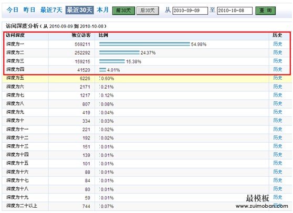The height and width of the screenshot is (213, 293).
Task: Open 历史 link for 深度为二
Action: click(277, 52)
